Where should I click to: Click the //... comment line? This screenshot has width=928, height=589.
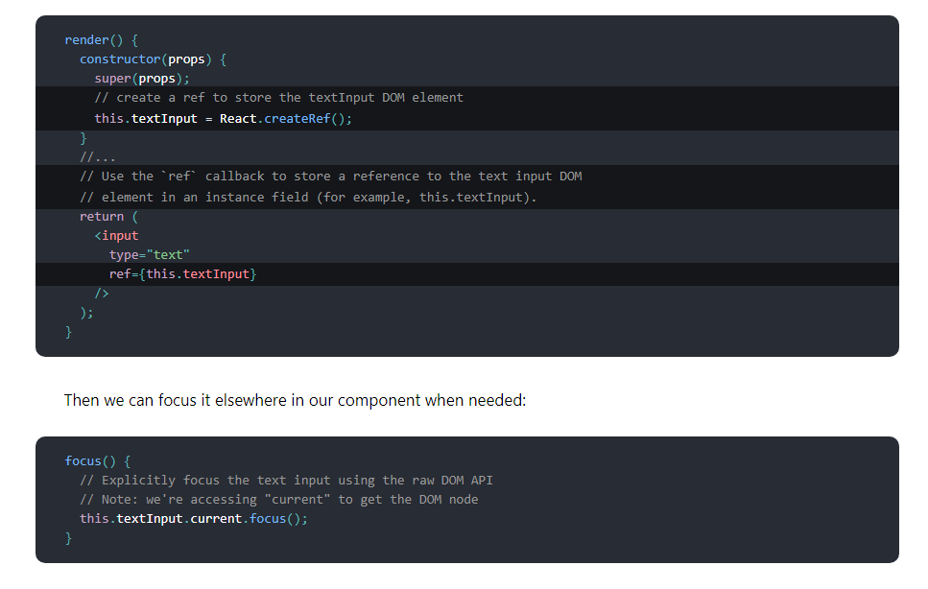pyautogui.click(x=98, y=157)
